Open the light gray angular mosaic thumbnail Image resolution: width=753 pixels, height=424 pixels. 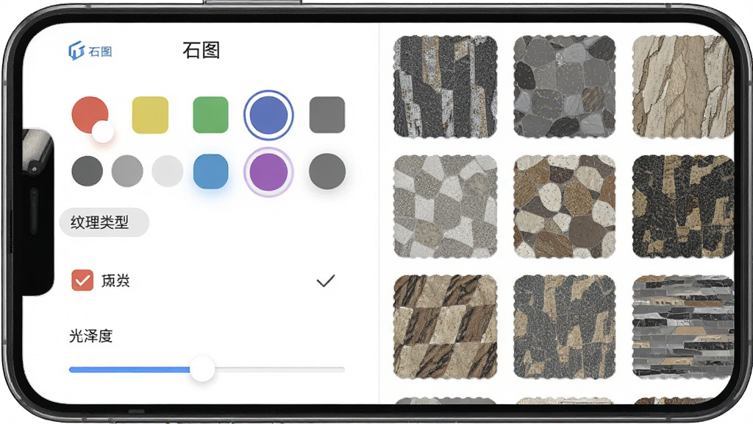pos(445,206)
